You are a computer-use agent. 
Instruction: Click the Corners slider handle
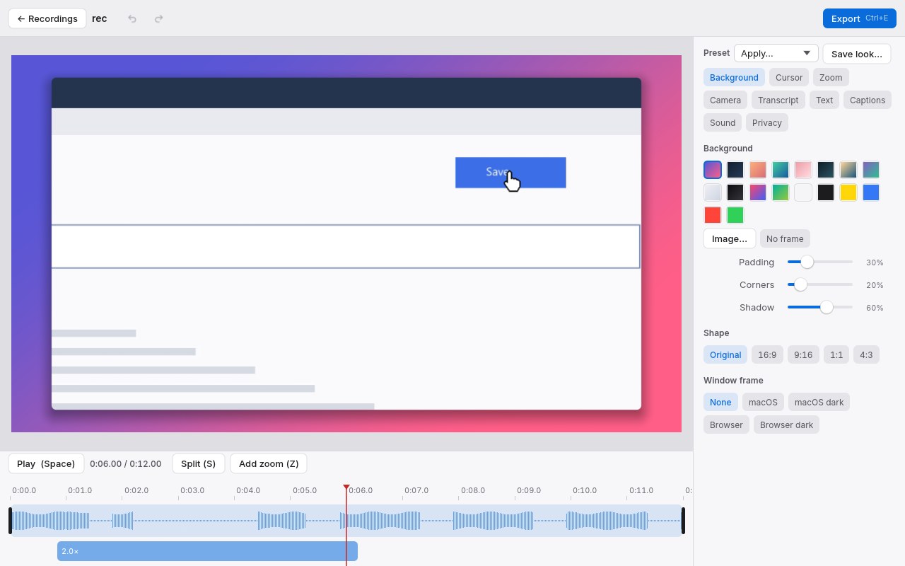point(800,284)
